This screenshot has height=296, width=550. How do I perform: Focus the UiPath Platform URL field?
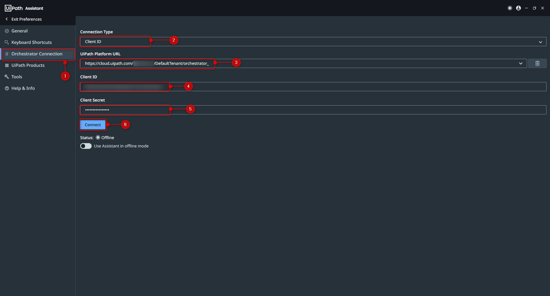pyautogui.click(x=303, y=63)
